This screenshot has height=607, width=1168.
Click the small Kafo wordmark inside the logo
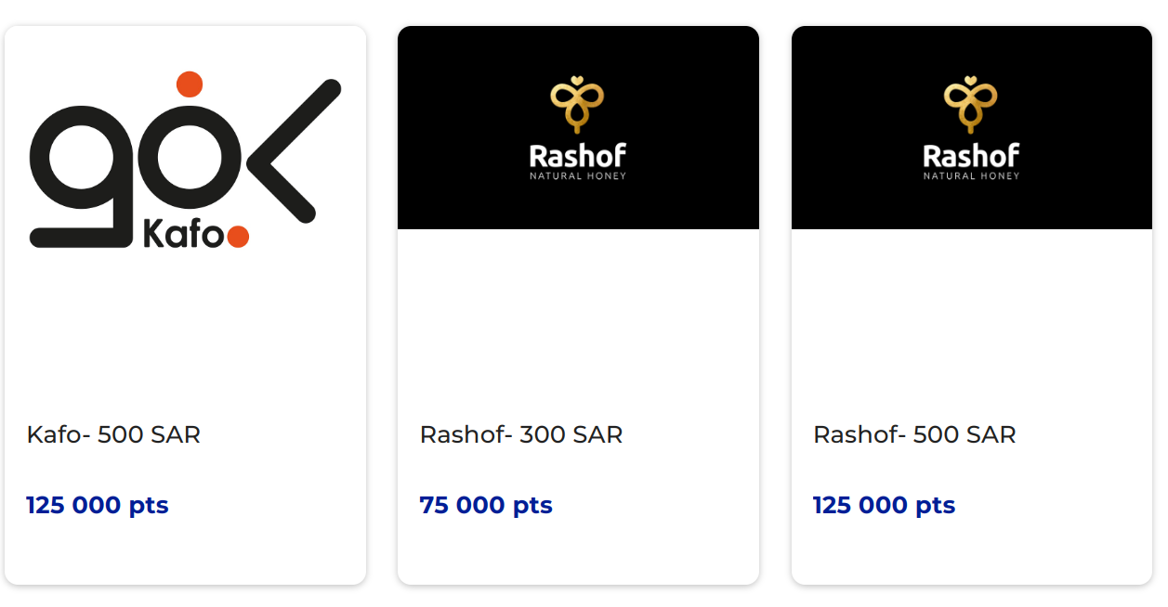[184, 236]
